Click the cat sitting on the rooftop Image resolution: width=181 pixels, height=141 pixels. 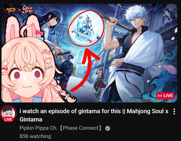pos(169,14)
